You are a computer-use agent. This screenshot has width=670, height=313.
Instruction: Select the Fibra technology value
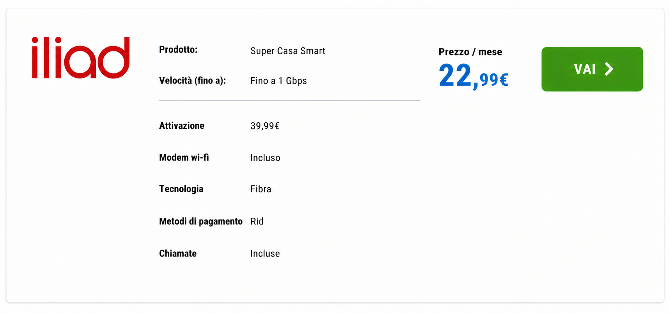(261, 189)
